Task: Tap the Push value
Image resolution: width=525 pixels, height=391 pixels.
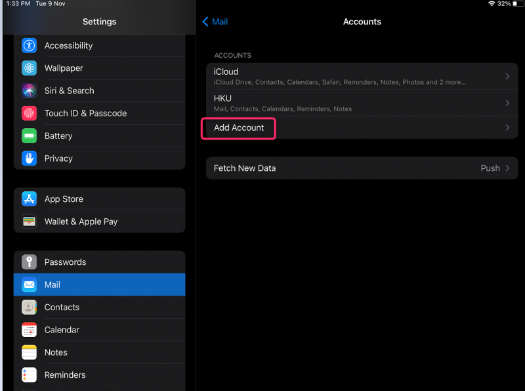Action: (490, 168)
